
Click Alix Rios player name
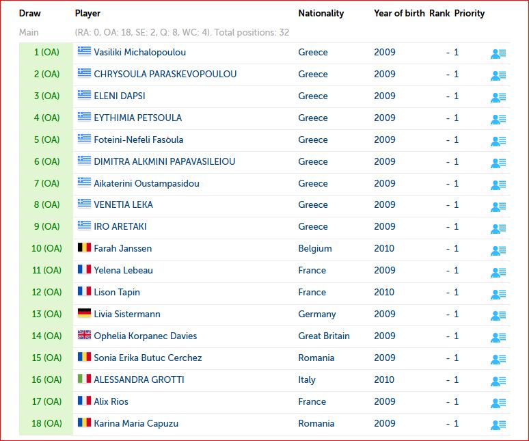tap(111, 401)
